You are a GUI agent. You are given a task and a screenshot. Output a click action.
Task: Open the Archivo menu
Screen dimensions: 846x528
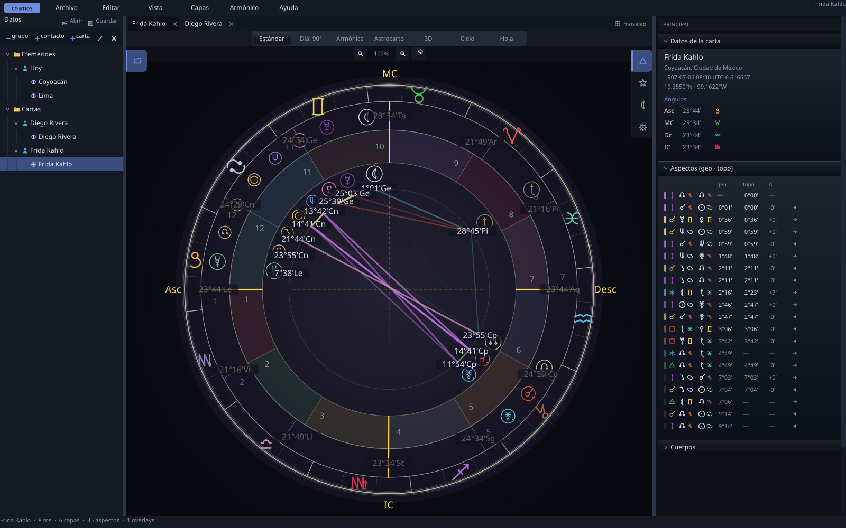coord(67,8)
